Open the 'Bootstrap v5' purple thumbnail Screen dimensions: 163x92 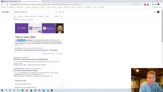click(x=49, y=28)
